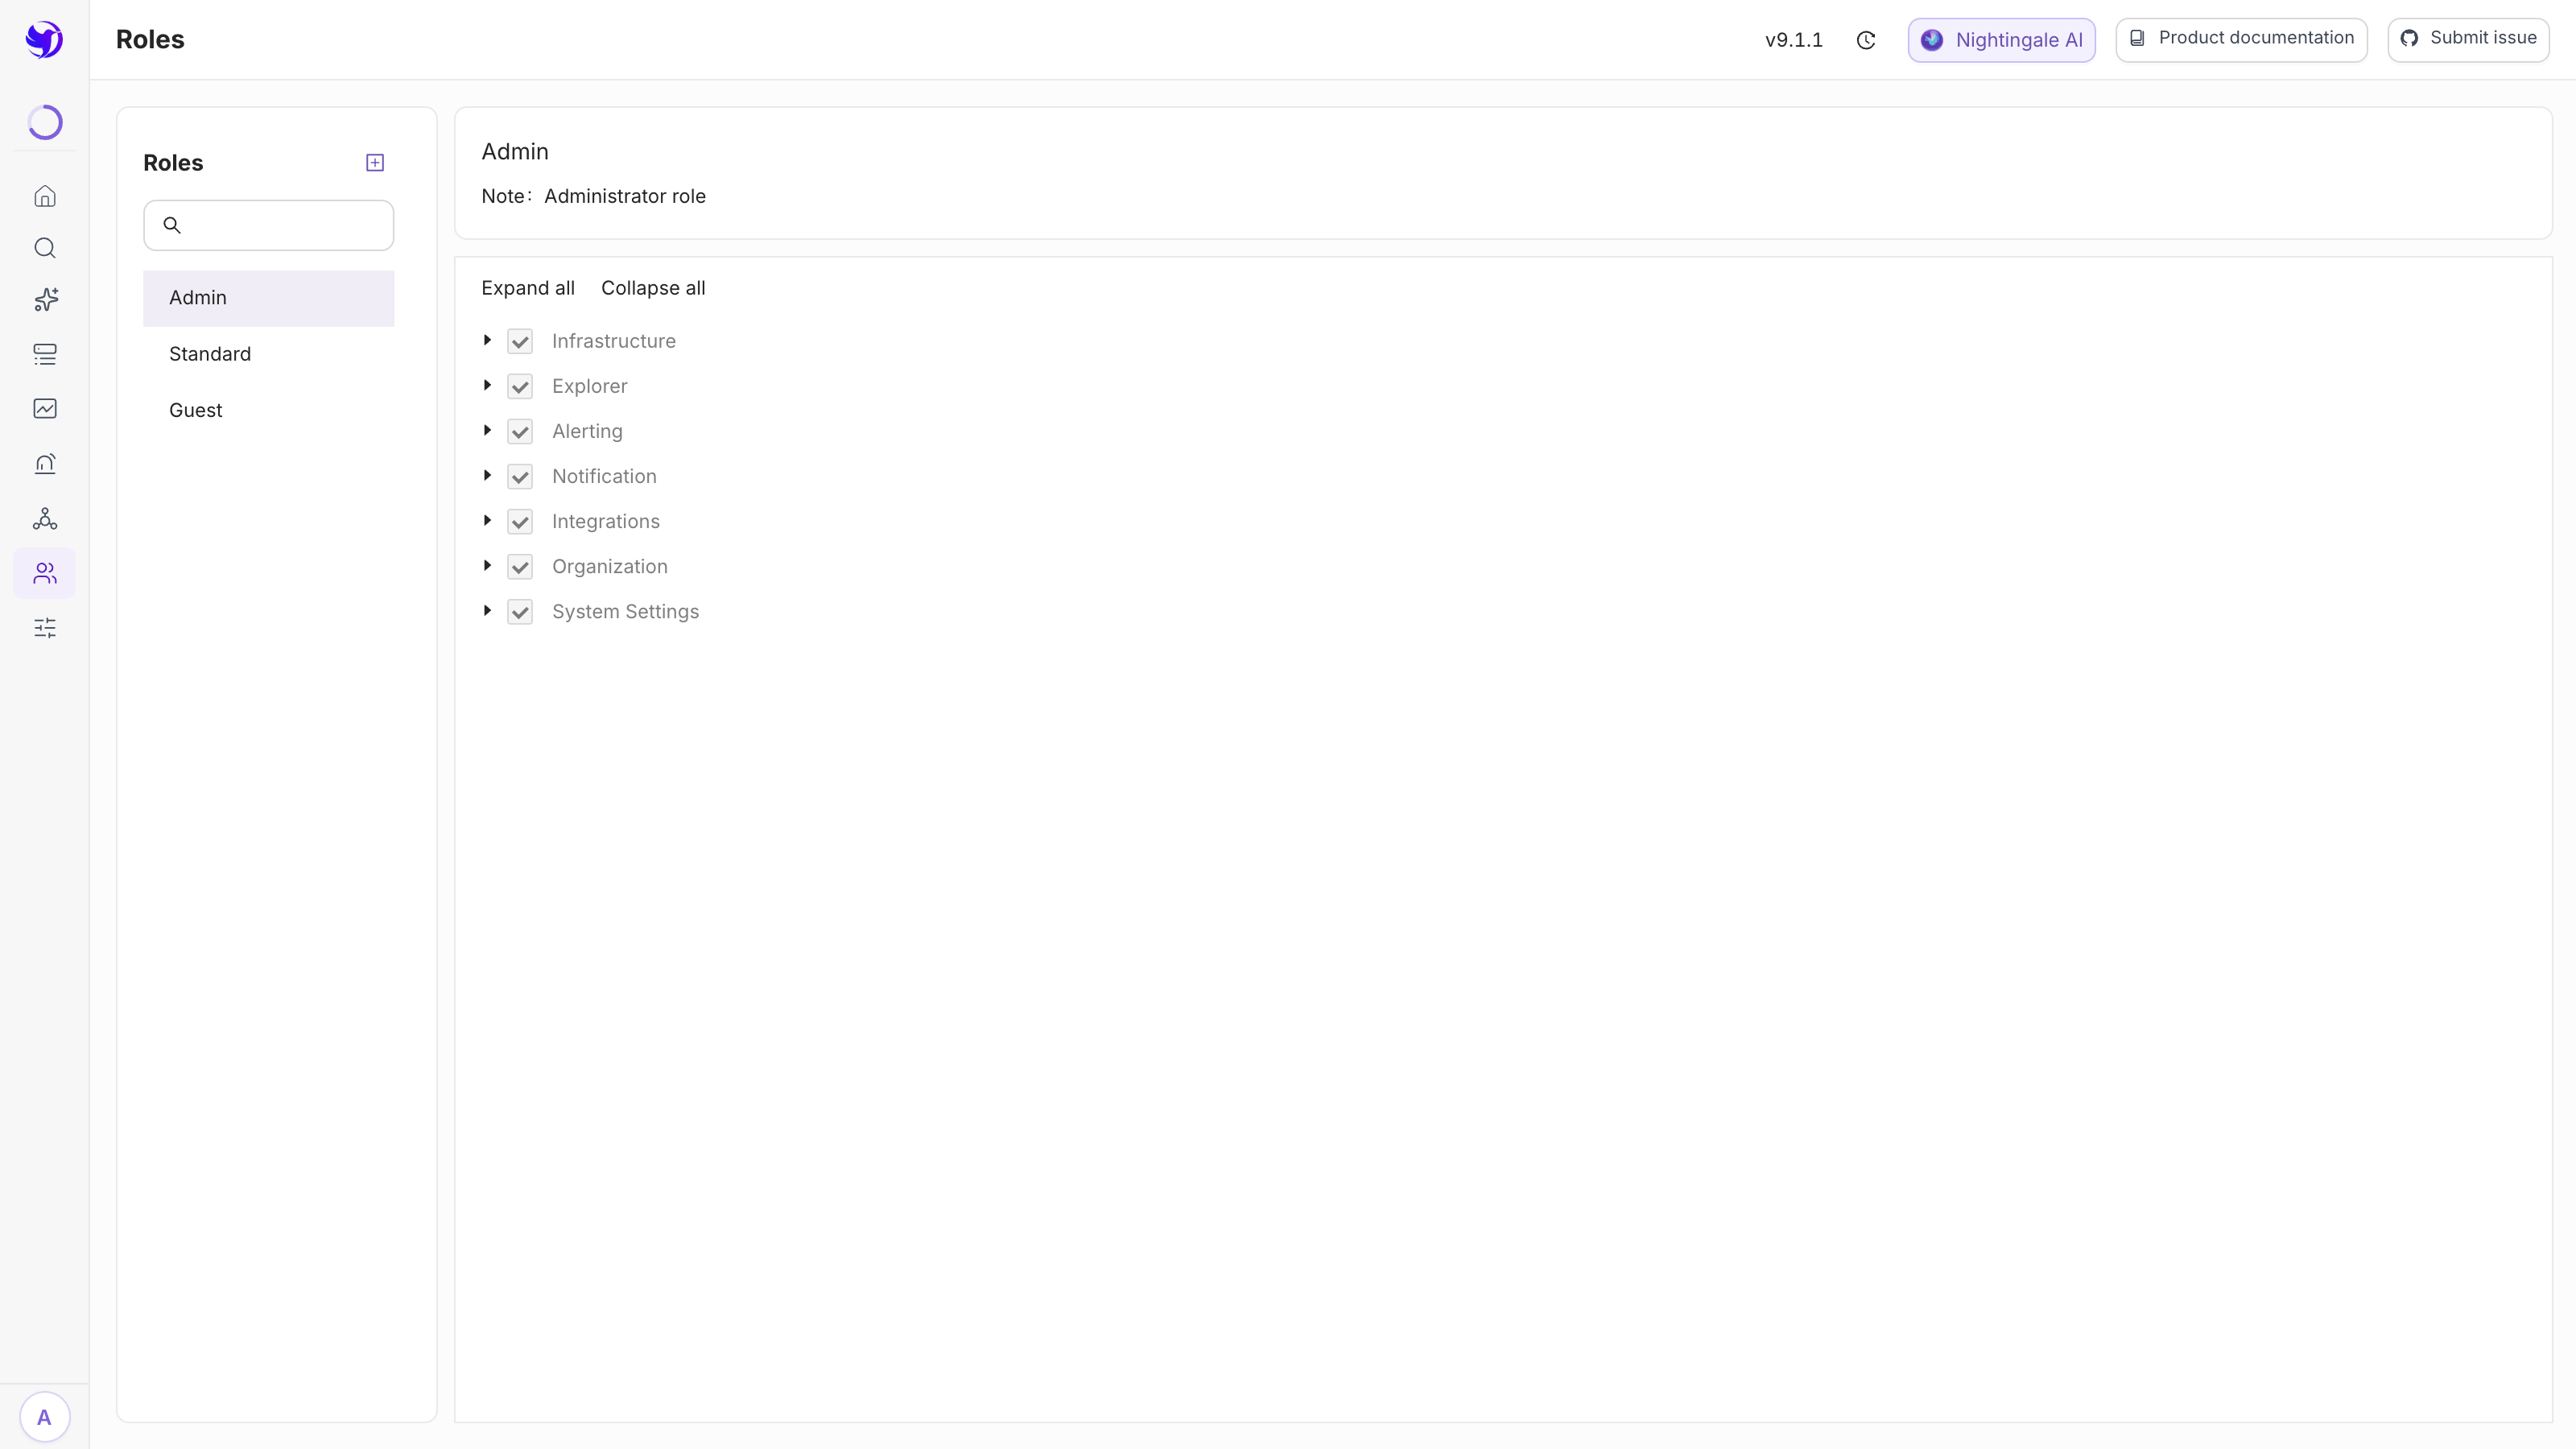Click the user avatar A icon
The height and width of the screenshot is (1449, 2576).
tap(45, 1417)
